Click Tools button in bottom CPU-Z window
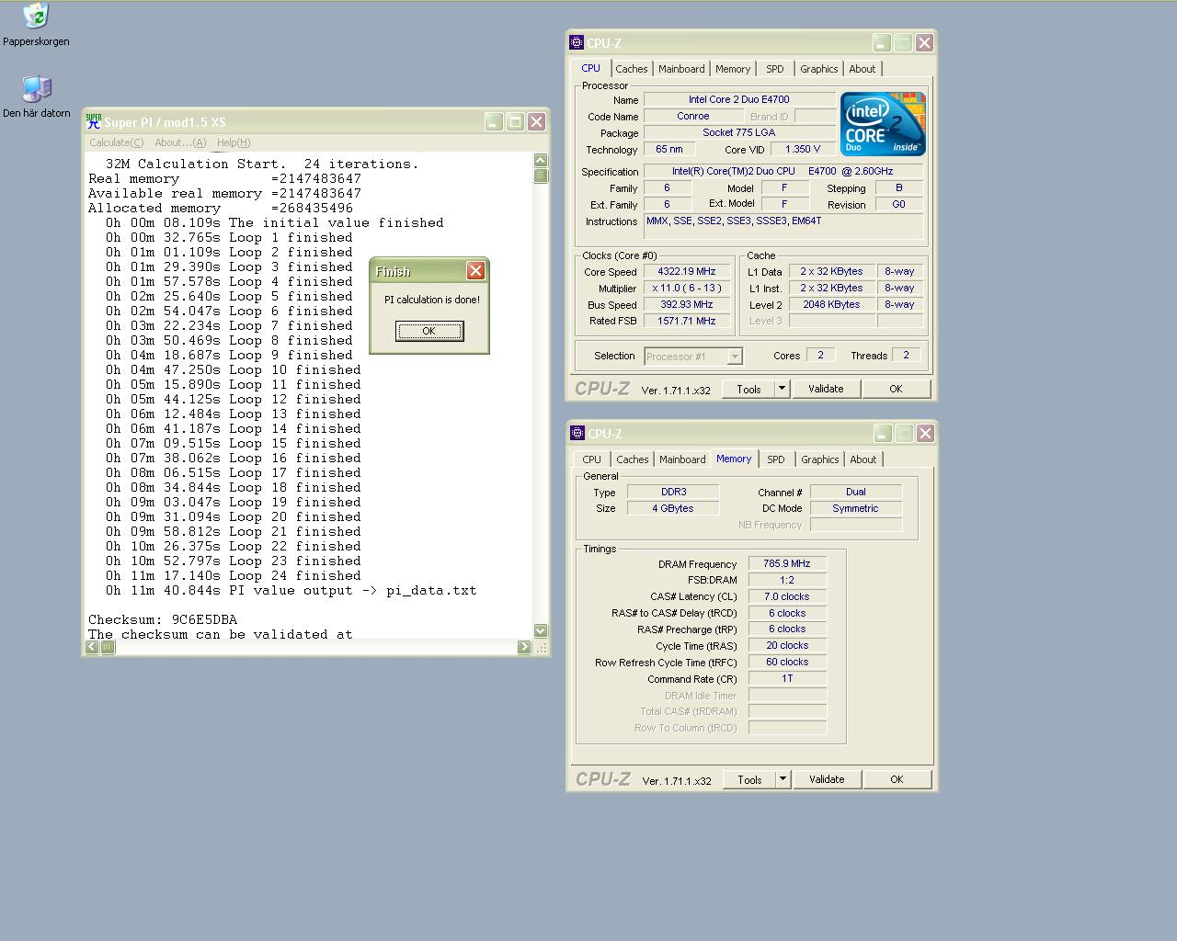This screenshot has height=941, width=1177. (x=749, y=779)
